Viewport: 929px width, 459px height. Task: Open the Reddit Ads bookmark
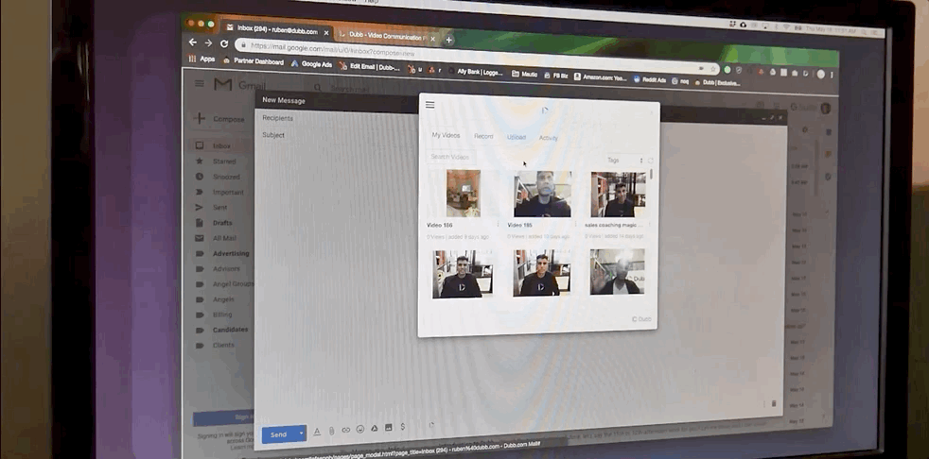click(649, 79)
